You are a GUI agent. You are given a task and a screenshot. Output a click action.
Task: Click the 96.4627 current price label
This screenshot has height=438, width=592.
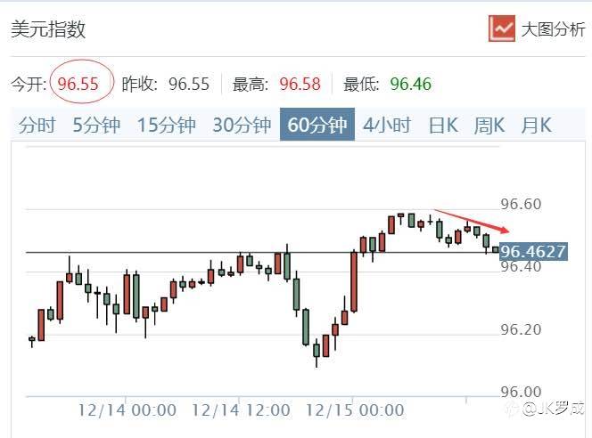coord(533,251)
